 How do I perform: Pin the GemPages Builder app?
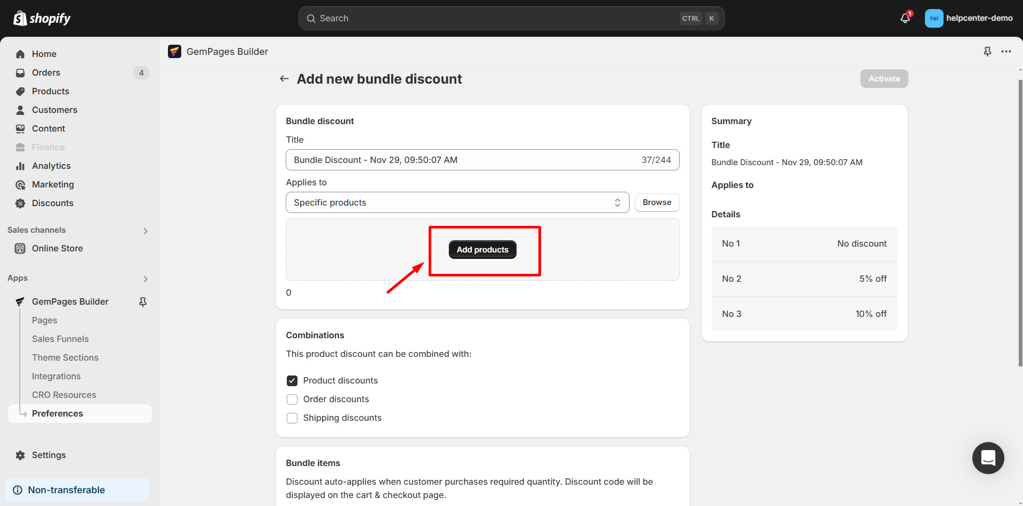pyautogui.click(x=142, y=301)
